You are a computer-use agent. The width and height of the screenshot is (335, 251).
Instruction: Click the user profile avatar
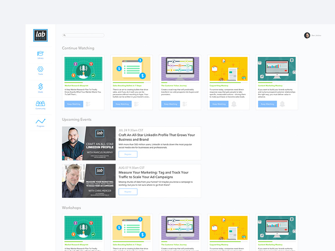[x=307, y=36]
